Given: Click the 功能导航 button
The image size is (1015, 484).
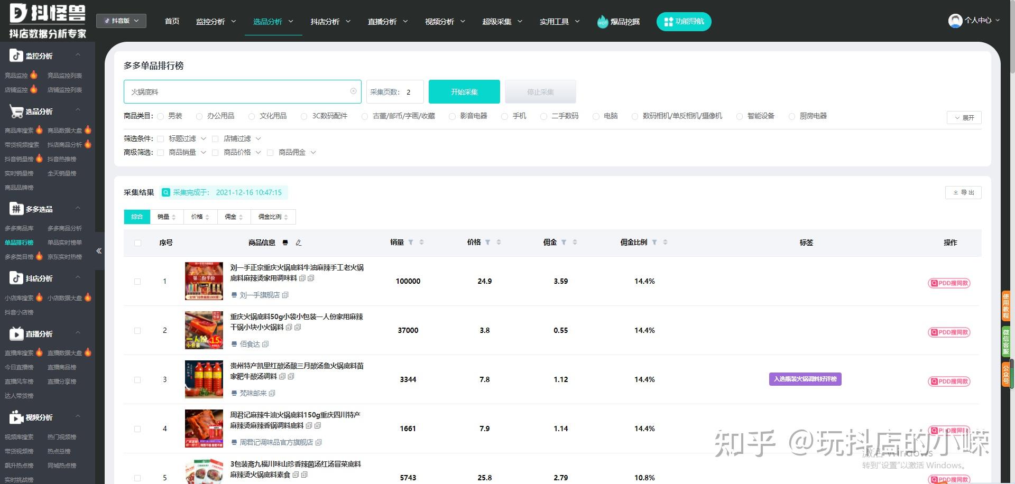Looking at the screenshot, I should point(684,21).
